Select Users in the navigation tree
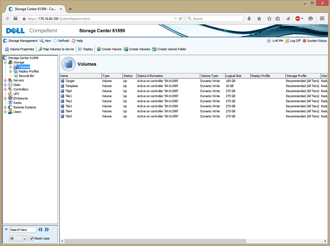The image size is (330, 246). (x=17, y=112)
